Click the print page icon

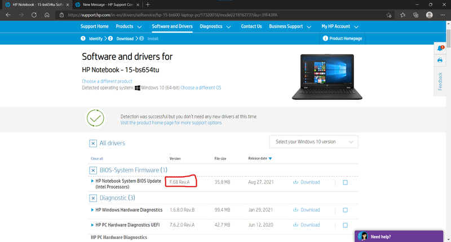coord(440,60)
